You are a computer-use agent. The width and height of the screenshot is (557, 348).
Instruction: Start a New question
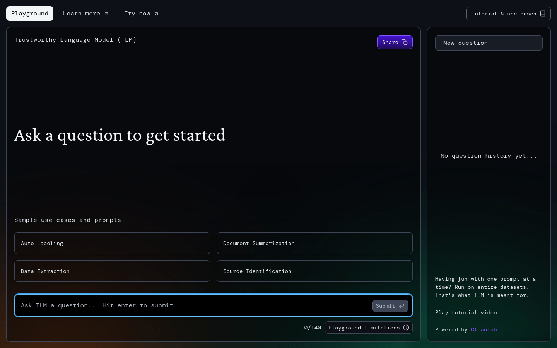coord(489,43)
